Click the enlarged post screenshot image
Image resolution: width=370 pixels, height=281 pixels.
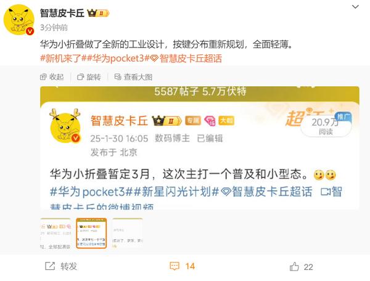(x=200, y=148)
